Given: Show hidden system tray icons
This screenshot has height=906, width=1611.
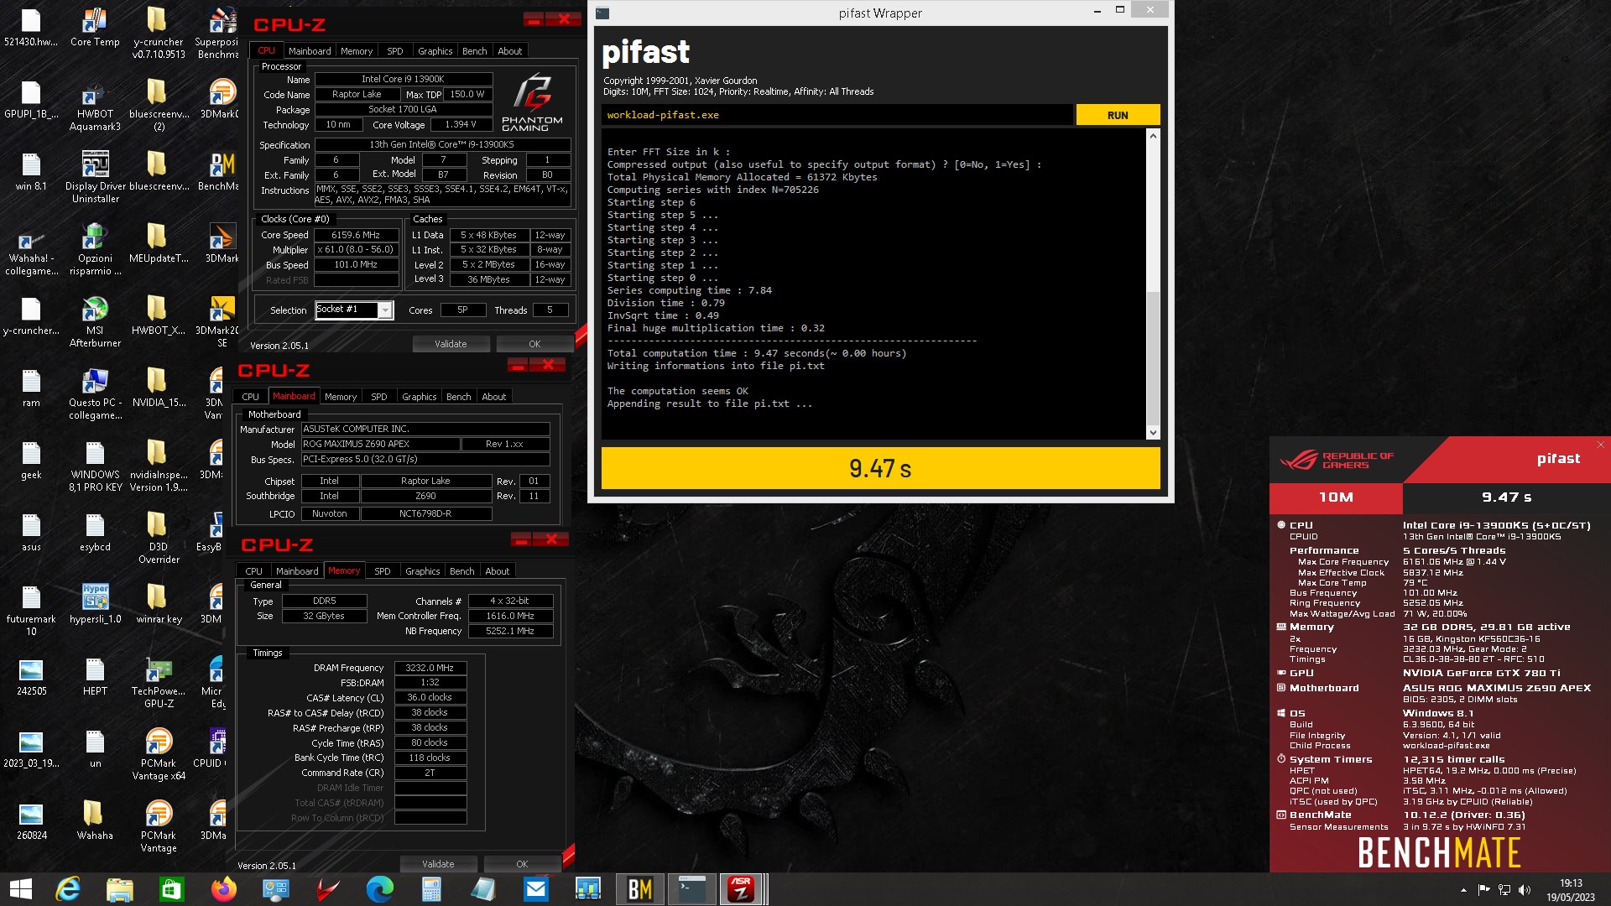Looking at the screenshot, I should click(x=1463, y=890).
